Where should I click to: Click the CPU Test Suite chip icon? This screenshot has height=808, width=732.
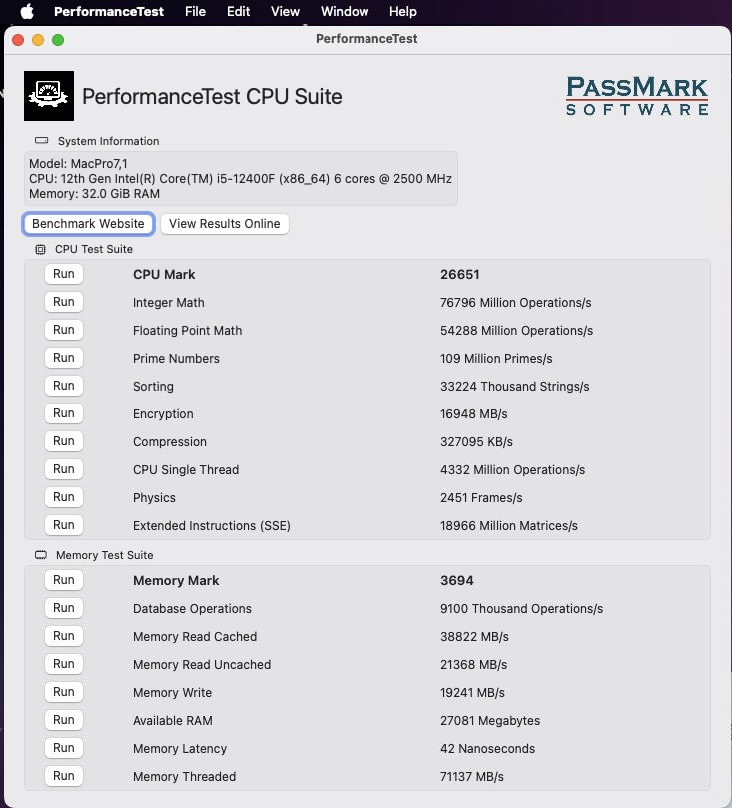(41, 249)
